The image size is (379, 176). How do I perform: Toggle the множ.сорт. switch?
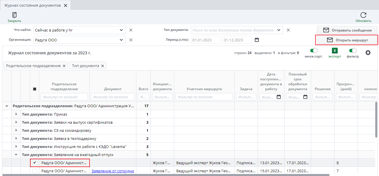coord(313,51)
